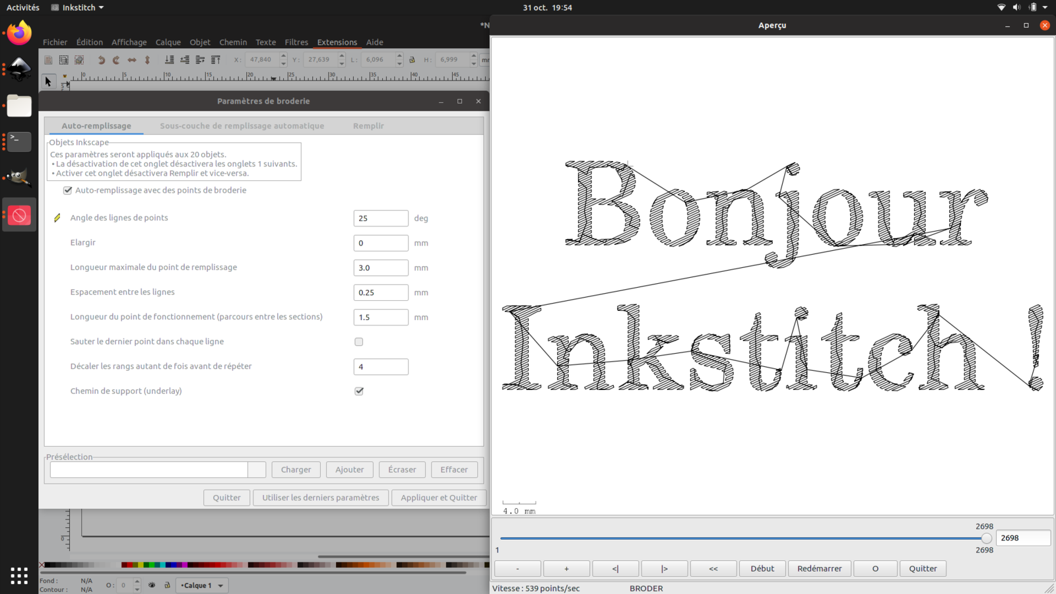
Task: Toggle the width/height ratio lock icon
Action: point(412,60)
